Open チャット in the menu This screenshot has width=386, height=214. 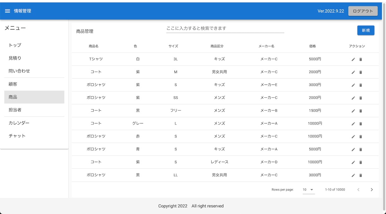point(34,136)
